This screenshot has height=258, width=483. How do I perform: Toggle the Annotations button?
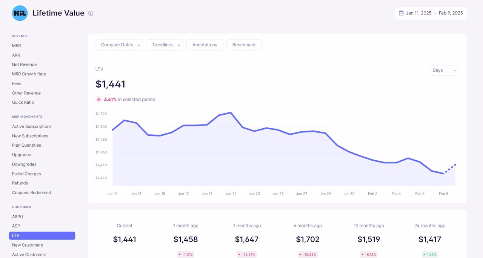click(205, 45)
